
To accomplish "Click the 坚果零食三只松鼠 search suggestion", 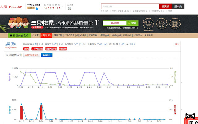I will tap(140, 11).
